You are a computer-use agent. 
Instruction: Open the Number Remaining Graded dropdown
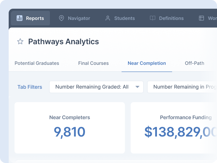pos(92,87)
